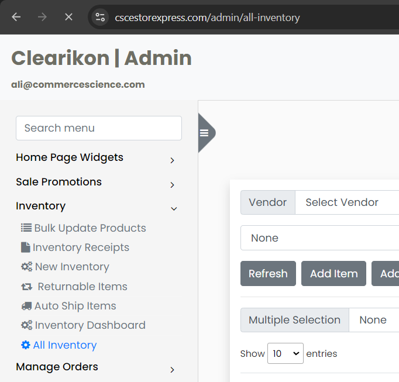Screen dimensions: 399x382
Task: Click the Auto Ship Items truck icon
Action: 26,306
